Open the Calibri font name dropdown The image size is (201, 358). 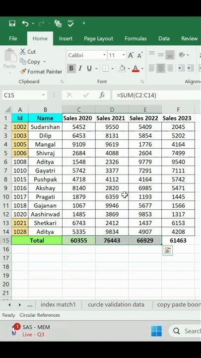104,55
